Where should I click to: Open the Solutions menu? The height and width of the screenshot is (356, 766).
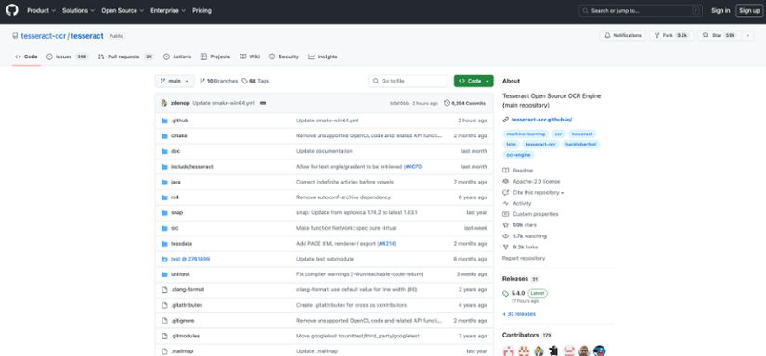pos(78,11)
